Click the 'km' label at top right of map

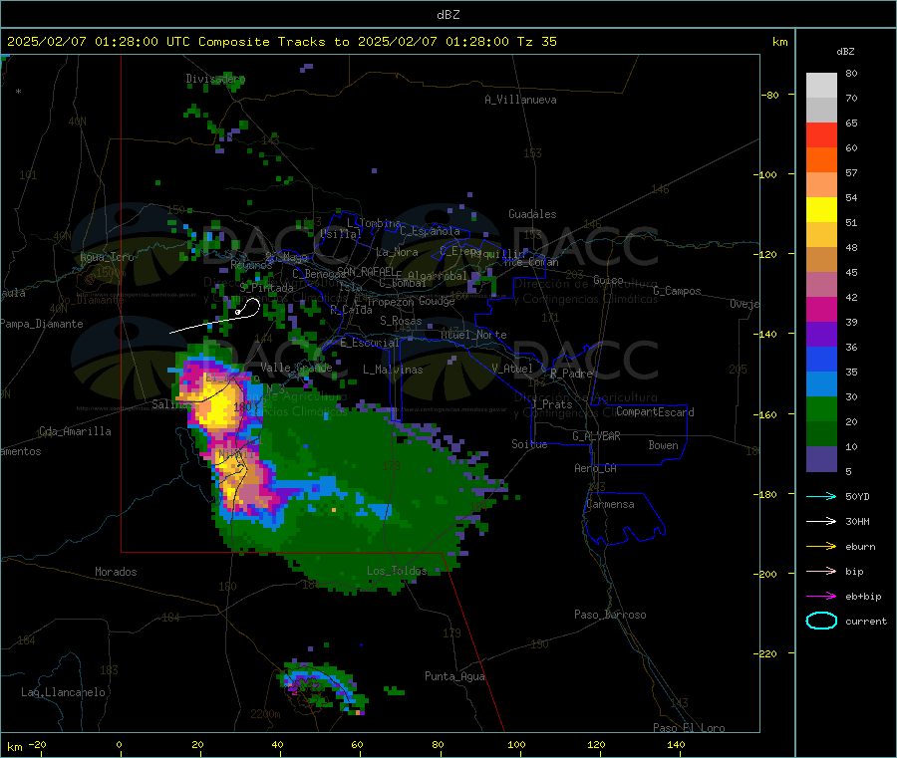pyautogui.click(x=779, y=42)
